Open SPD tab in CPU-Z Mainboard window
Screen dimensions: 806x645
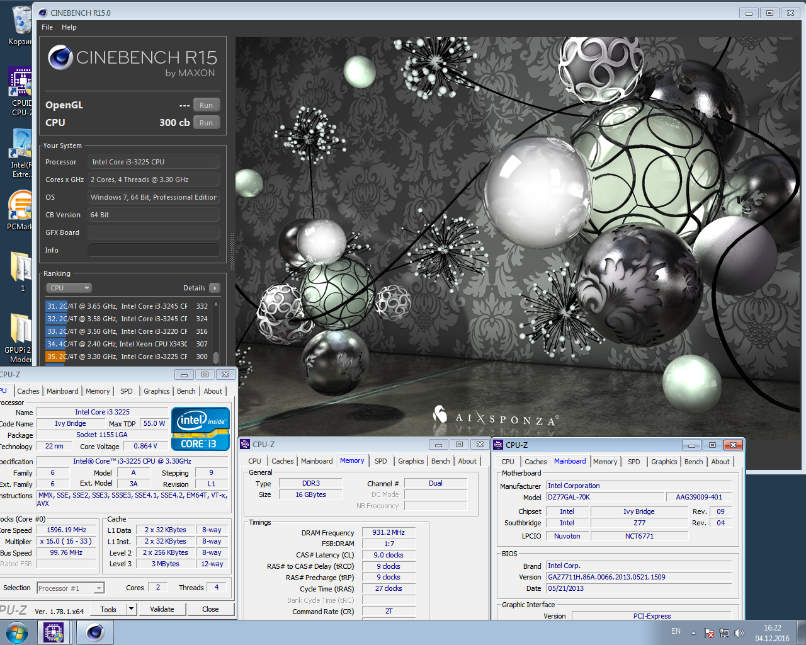click(634, 462)
